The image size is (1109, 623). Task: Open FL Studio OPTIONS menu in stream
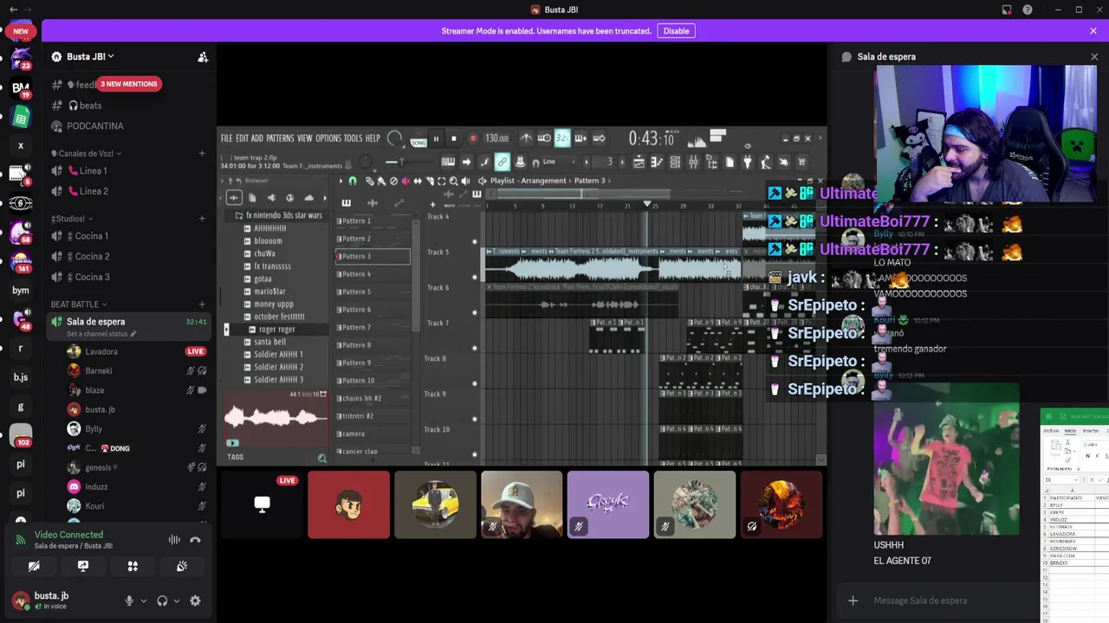pyautogui.click(x=328, y=138)
